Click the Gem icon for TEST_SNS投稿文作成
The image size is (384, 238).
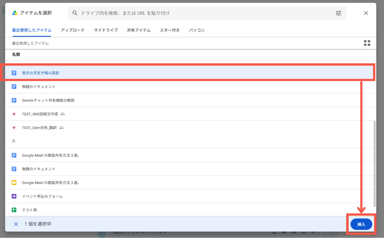(14, 114)
